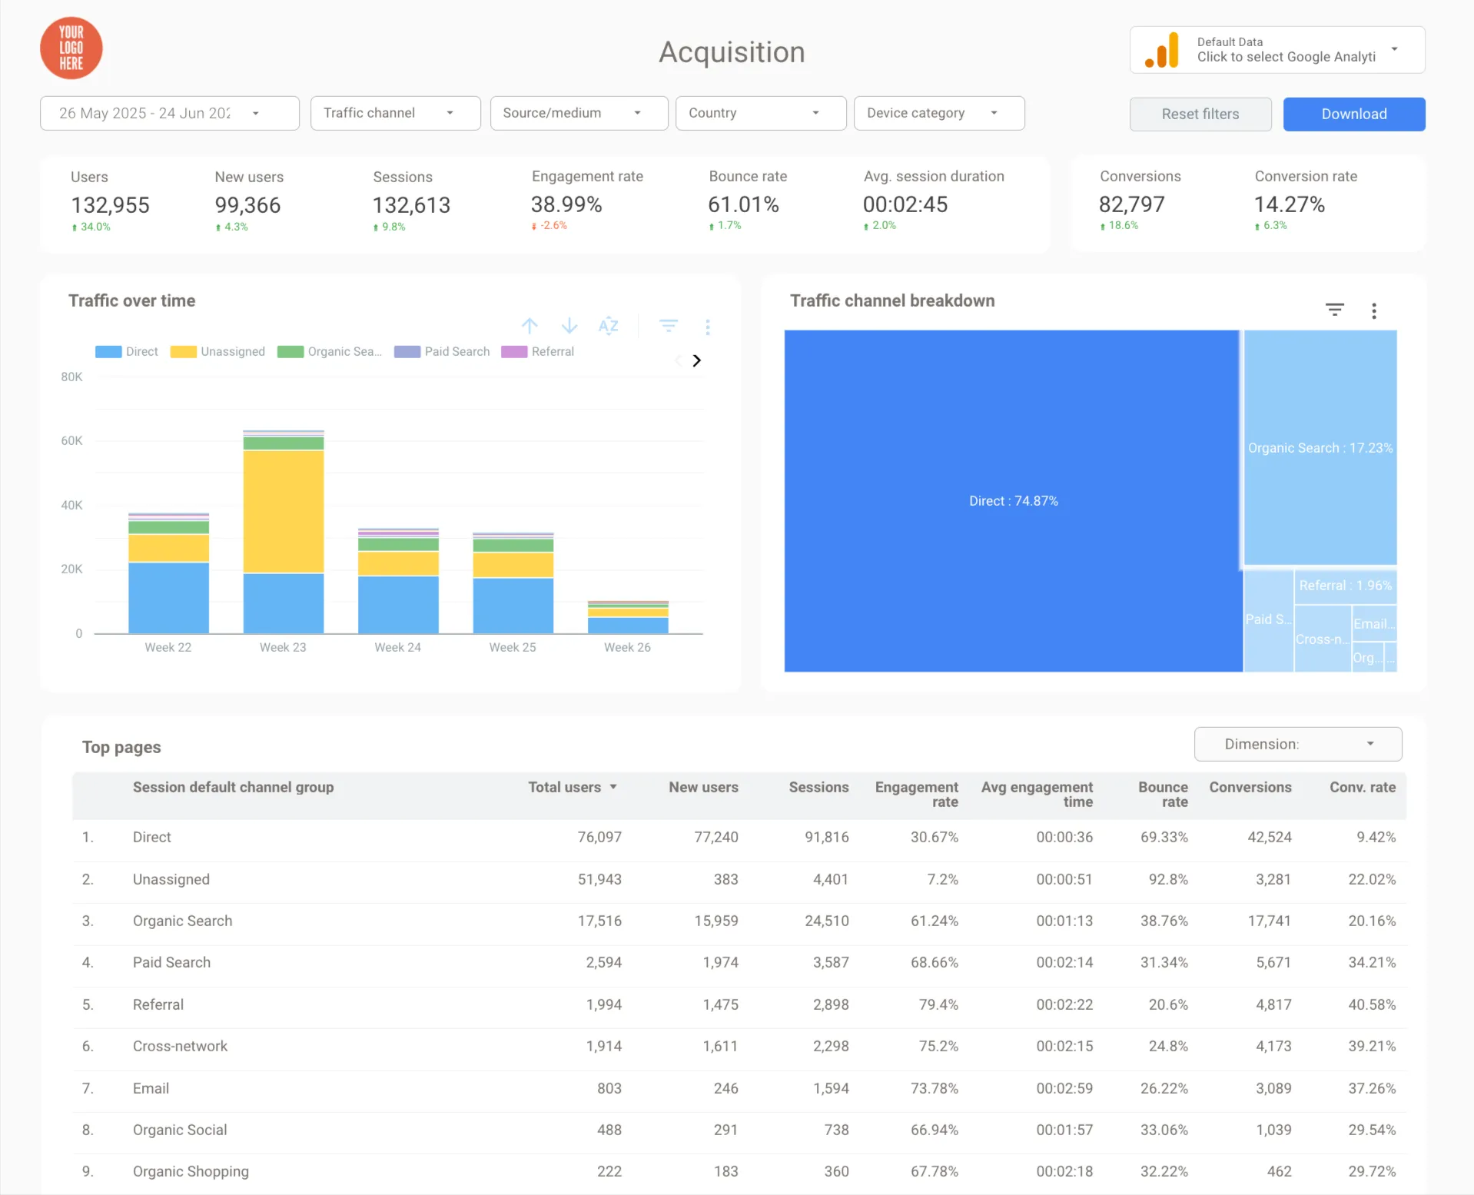
Task: Toggle the Direct series in legend
Action: tap(127, 351)
